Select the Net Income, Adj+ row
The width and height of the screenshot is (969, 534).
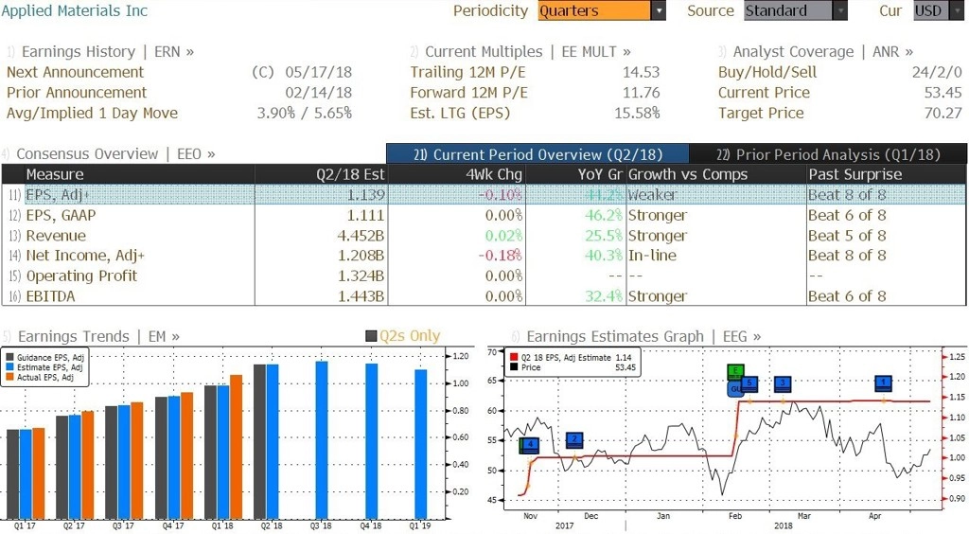(484, 256)
